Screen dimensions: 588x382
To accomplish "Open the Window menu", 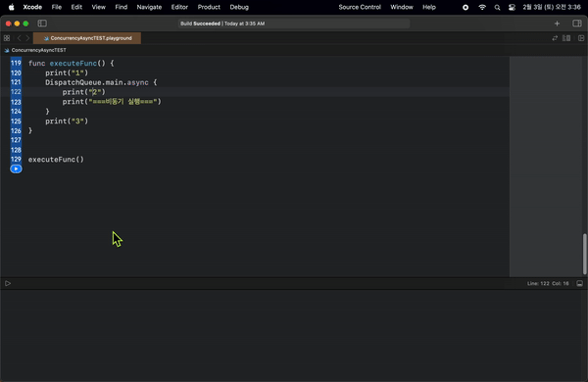I will (x=402, y=7).
